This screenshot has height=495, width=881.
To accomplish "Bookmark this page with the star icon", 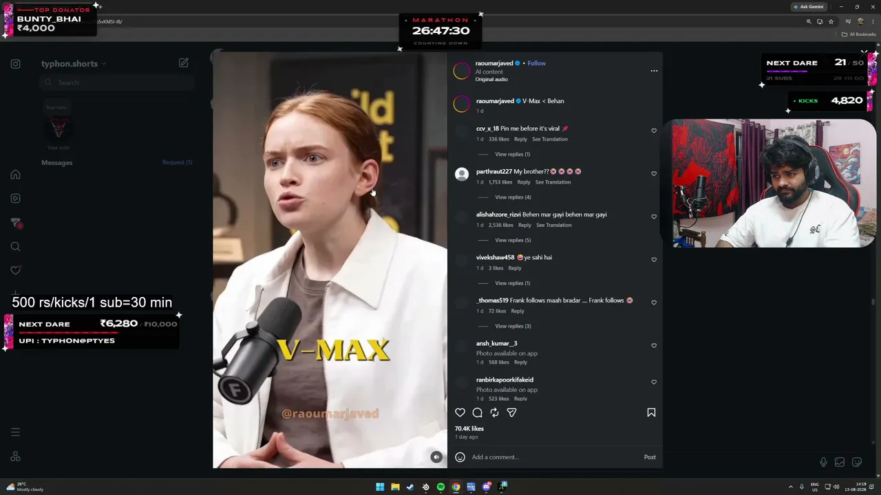I will 831,21.
